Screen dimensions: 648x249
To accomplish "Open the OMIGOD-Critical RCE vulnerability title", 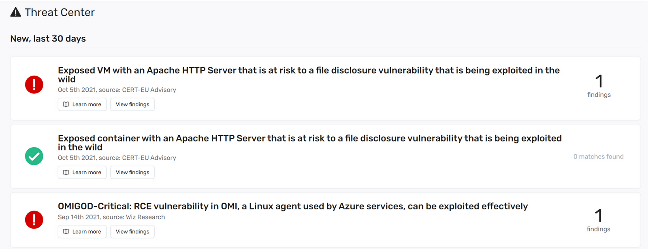I will [x=293, y=206].
